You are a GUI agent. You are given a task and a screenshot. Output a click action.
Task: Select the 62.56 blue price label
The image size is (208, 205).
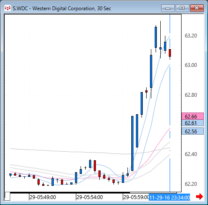(193, 131)
